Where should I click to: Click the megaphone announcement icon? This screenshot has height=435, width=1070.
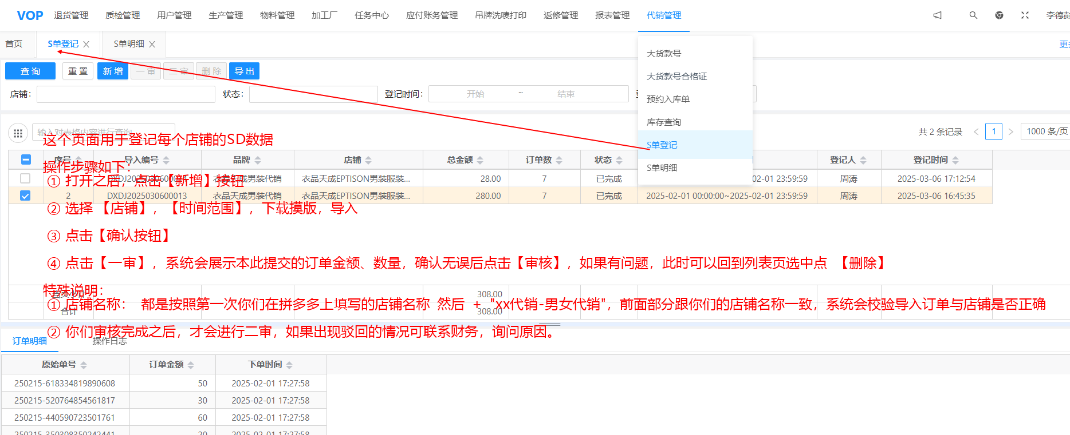(937, 15)
